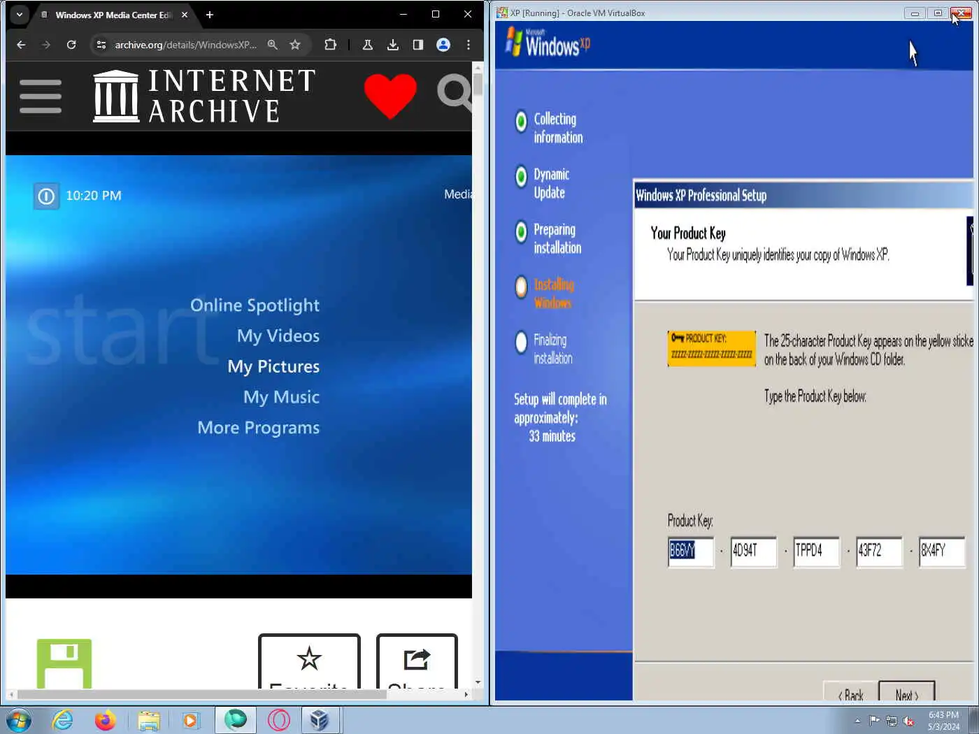Click the yellow Product Key sticker image
The height and width of the screenshot is (734, 979).
coord(712,348)
